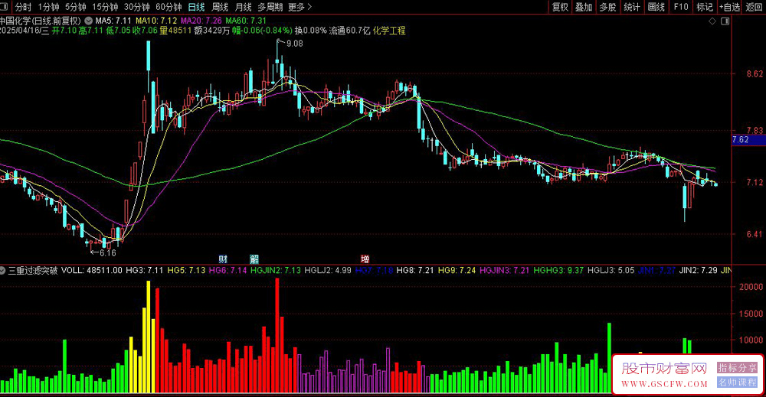Click the HG6: 7.14 indicator value
Viewport: 766px width, 397px height.
[x=228, y=270]
